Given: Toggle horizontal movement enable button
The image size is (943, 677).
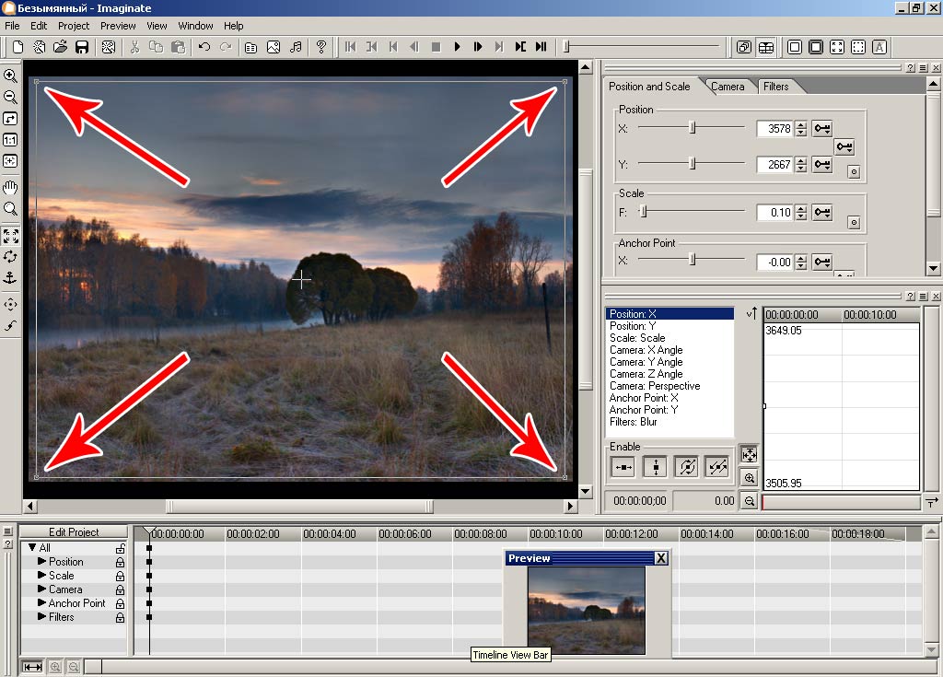Looking at the screenshot, I should click(x=623, y=468).
